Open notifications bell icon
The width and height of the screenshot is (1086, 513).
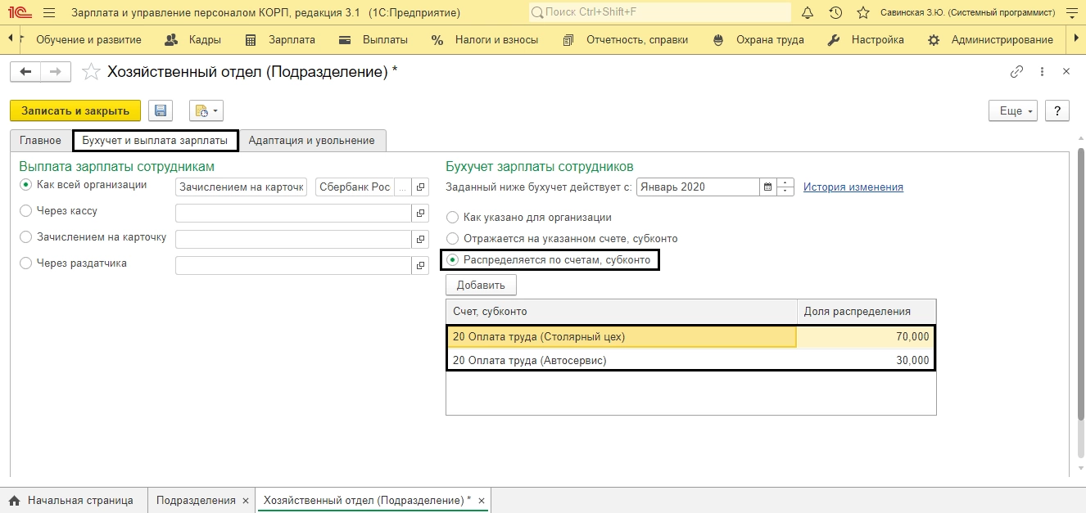[808, 13]
